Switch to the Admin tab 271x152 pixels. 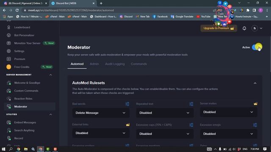(94, 64)
